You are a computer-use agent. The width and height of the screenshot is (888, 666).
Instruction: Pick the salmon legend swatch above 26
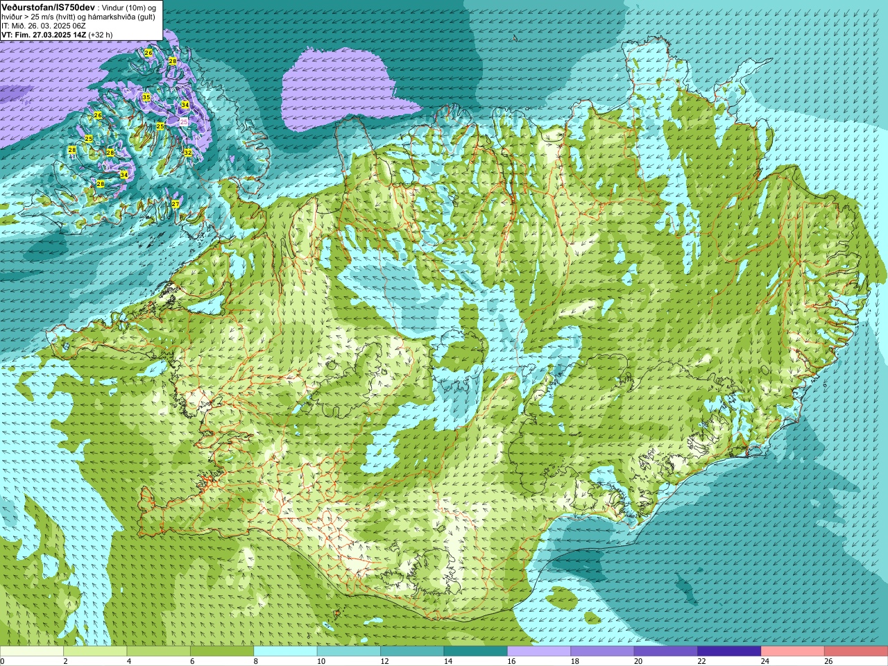[856, 651]
